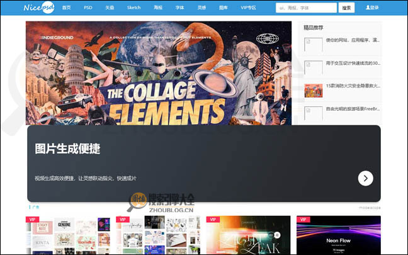This screenshot has width=408, height=255.
Task: Open the 自由光明的旅游场景 recommended link
Action: pos(353,108)
